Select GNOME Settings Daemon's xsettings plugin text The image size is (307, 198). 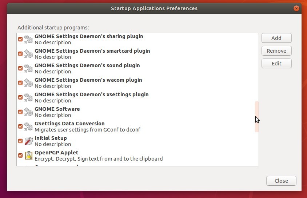(92, 94)
